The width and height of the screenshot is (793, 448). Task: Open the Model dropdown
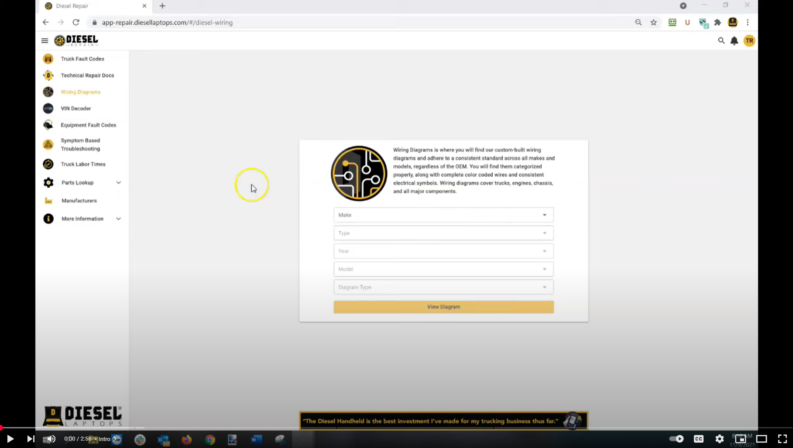443,269
